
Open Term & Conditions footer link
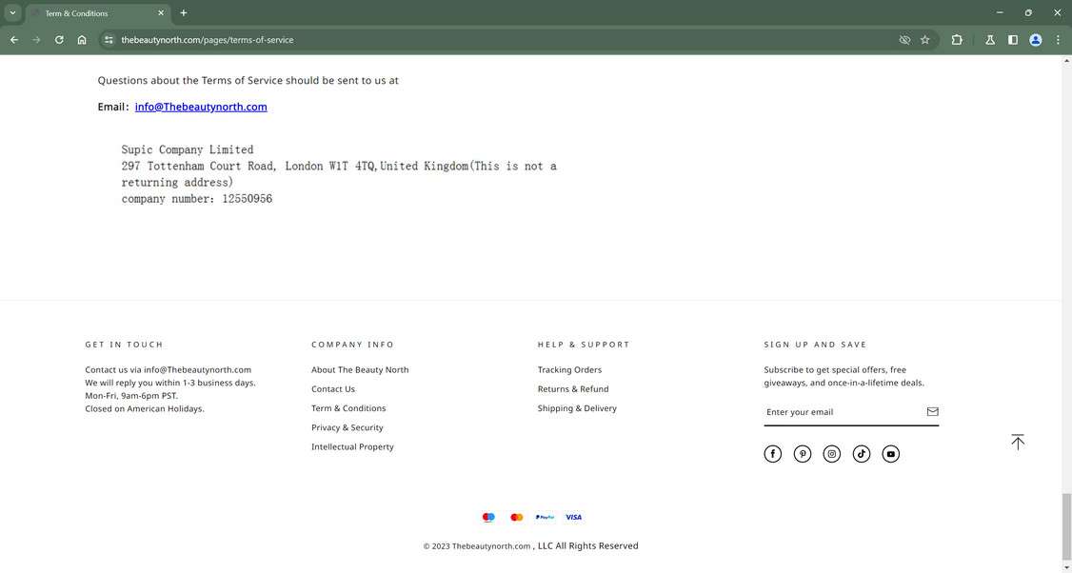[348, 408]
